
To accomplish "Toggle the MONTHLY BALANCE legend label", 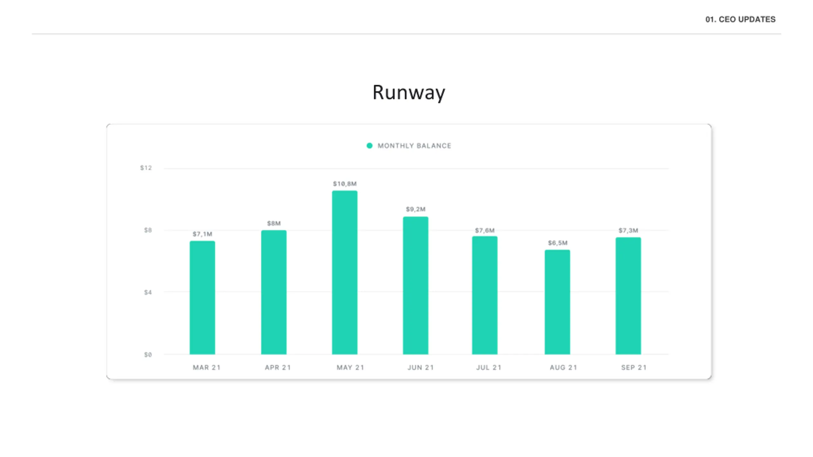I will [414, 146].
